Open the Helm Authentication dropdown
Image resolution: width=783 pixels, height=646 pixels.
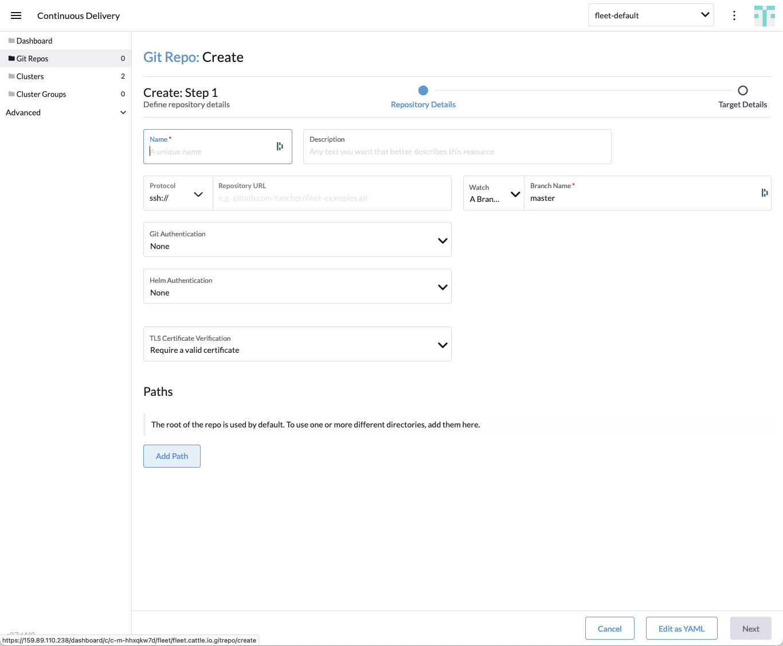coord(297,286)
